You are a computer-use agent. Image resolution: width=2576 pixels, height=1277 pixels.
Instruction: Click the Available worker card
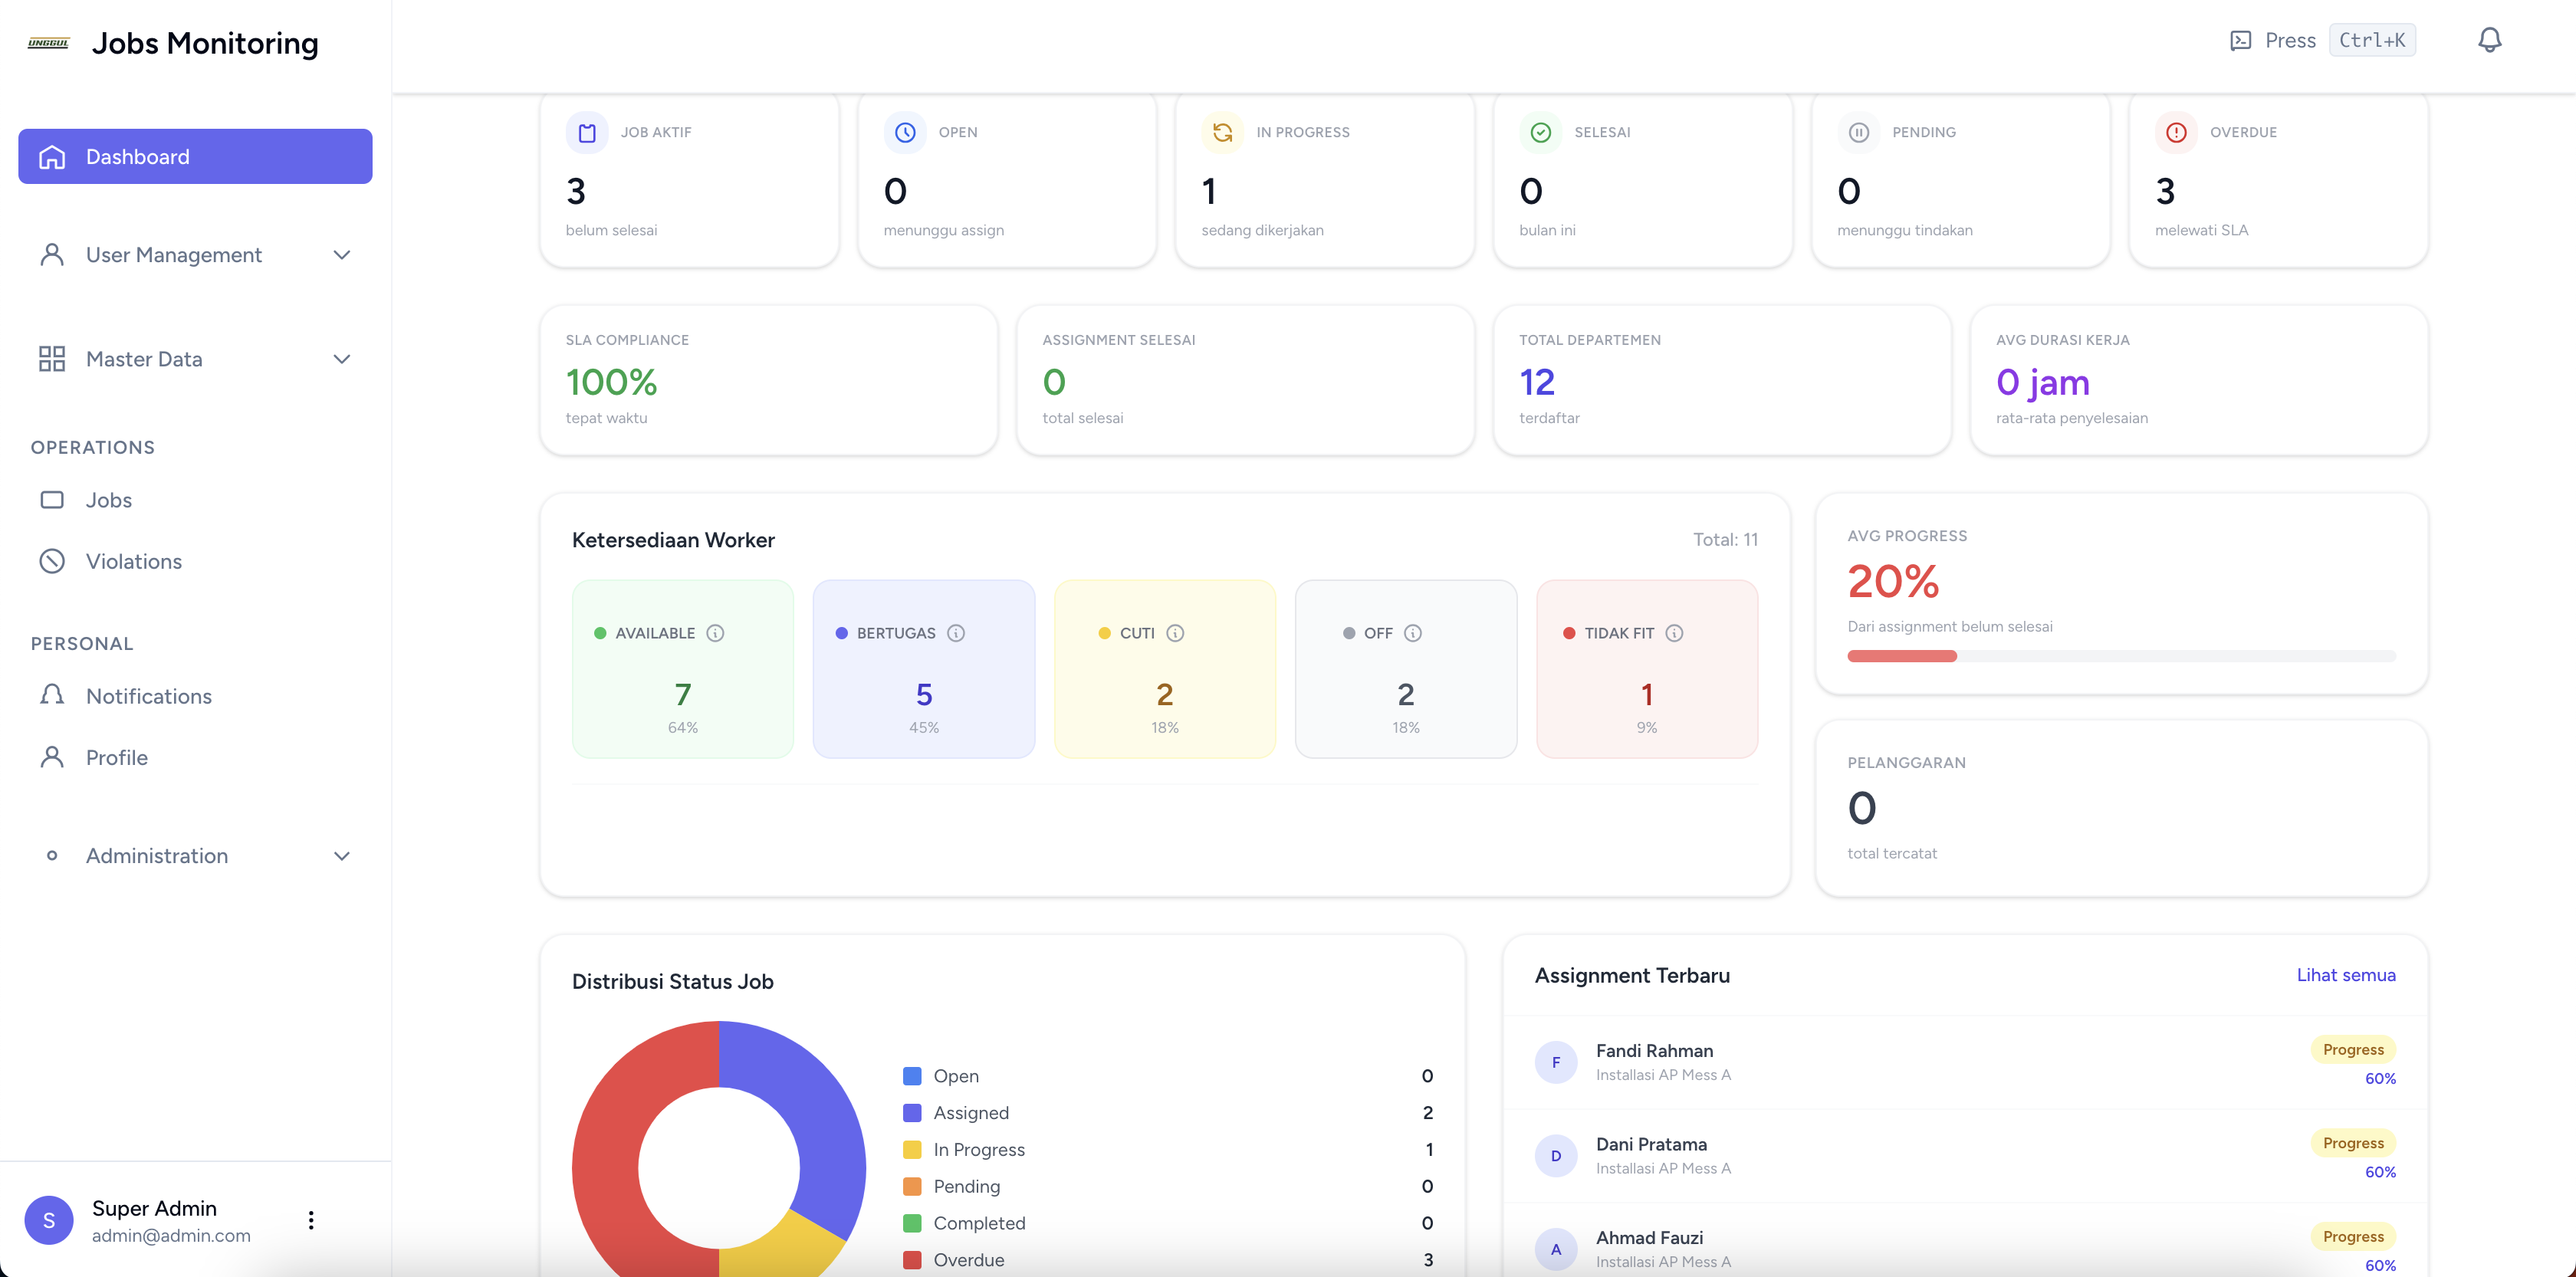[683, 669]
